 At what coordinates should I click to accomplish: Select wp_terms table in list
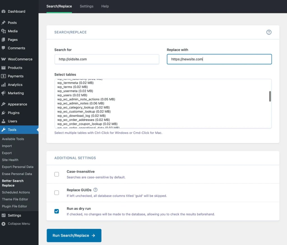pos(73,87)
